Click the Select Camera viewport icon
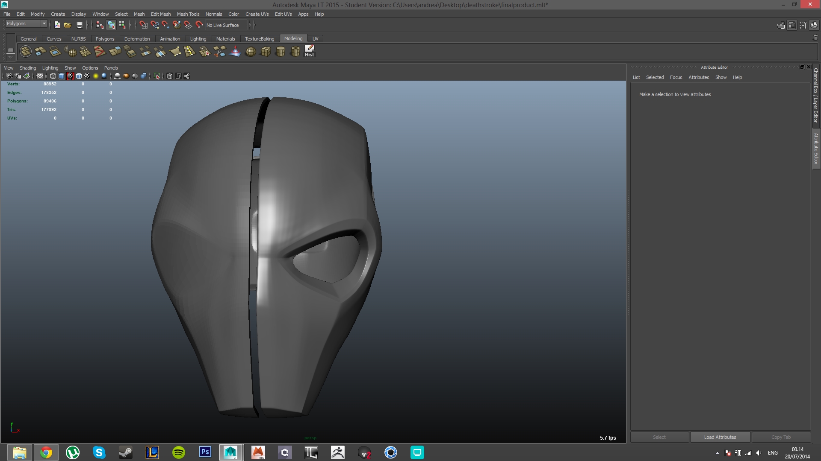Screen dimensions: 821x461 click(9, 76)
